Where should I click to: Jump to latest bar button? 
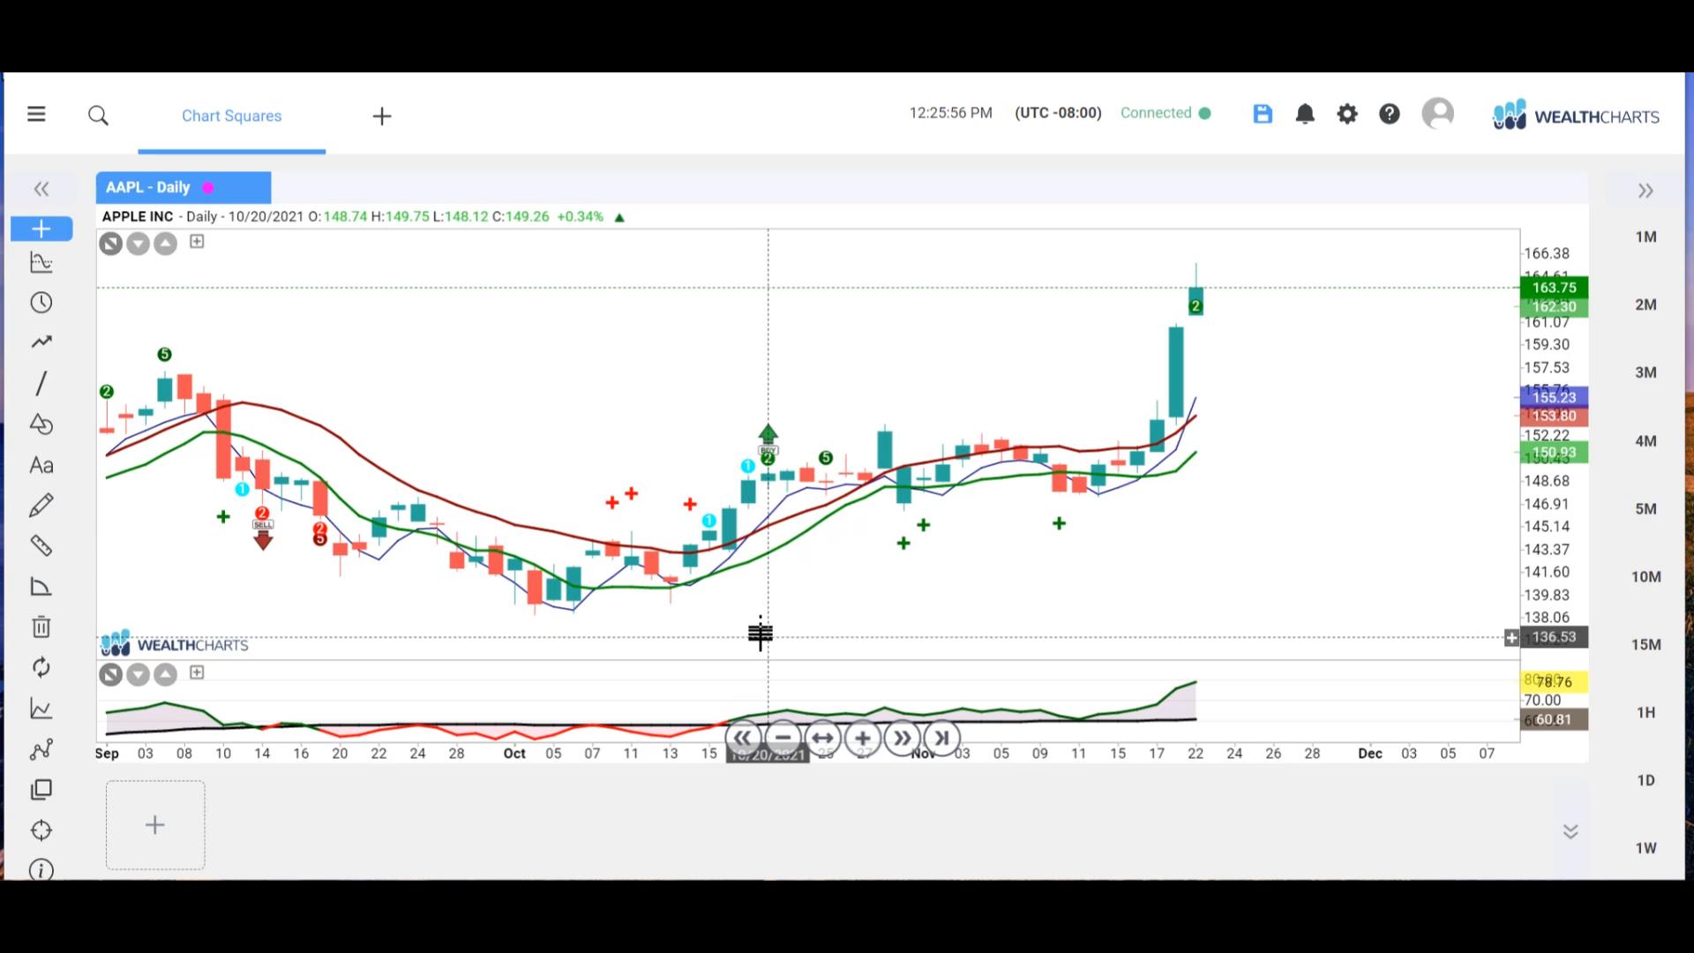point(942,738)
